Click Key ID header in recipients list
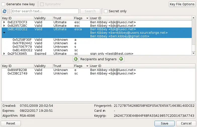 point(18,66)
